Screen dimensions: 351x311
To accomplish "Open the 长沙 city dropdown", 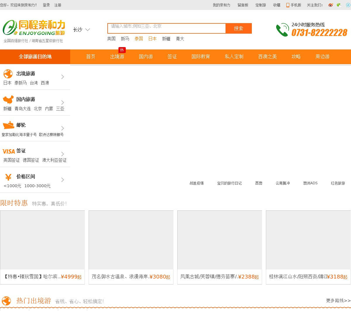I will (82, 30).
